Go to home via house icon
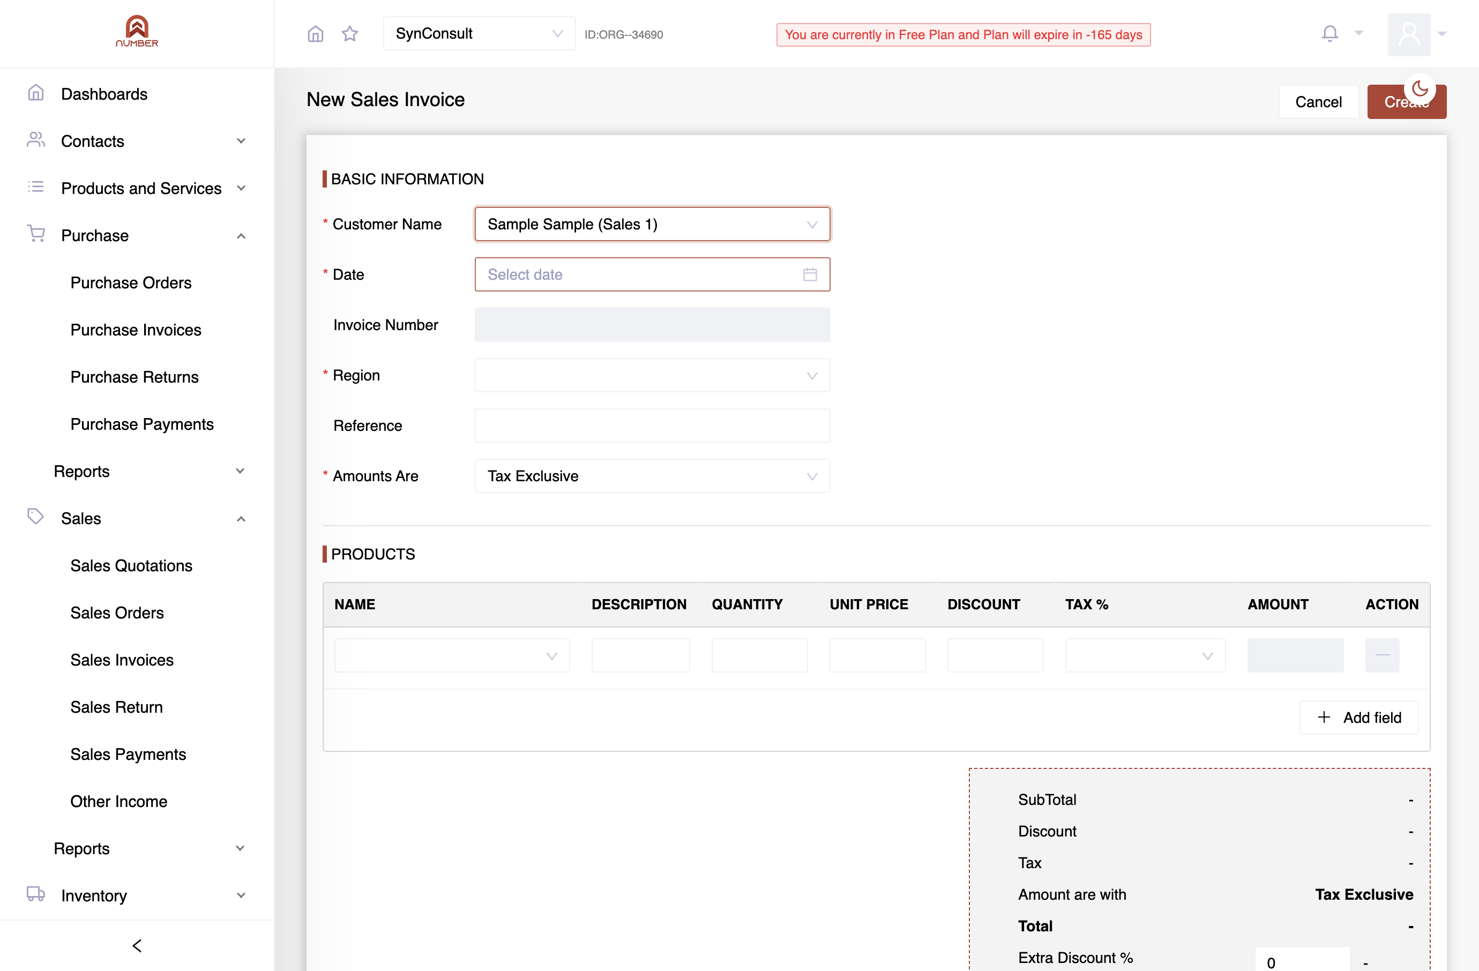1479x971 pixels. (x=316, y=34)
